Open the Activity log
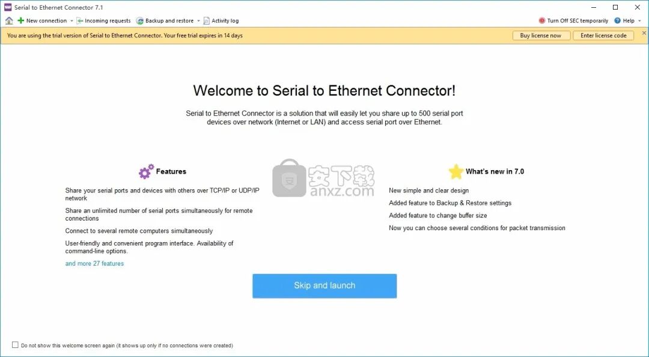 tap(206, 20)
